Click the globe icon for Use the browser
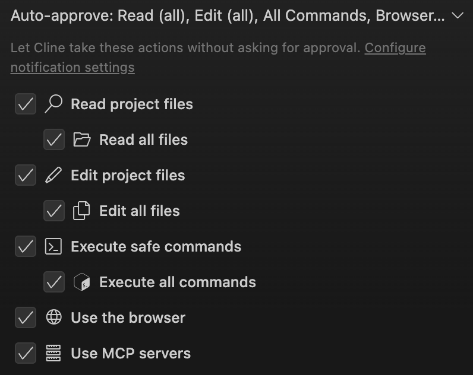The image size is (473, 375). pyautogui.click(x=53, y=318)
